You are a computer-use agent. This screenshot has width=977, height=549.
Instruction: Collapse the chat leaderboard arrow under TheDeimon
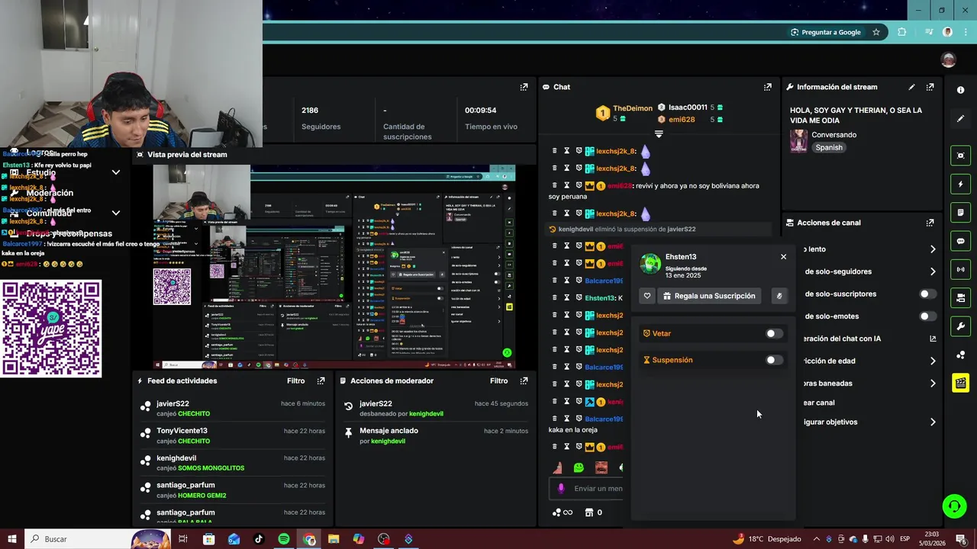(x=659, y=134)
